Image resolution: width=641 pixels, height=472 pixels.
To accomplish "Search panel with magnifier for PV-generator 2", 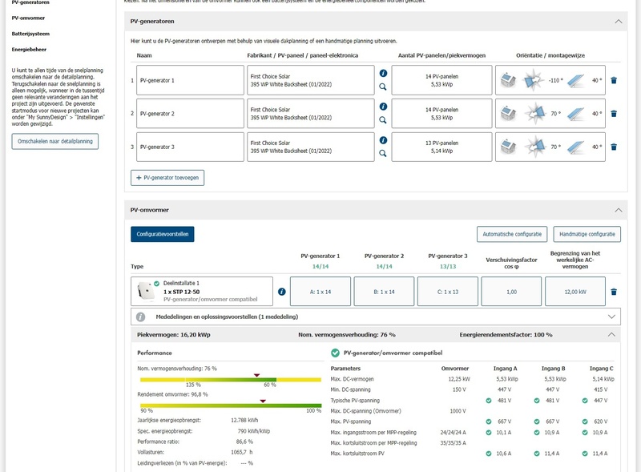I will 383,120.
